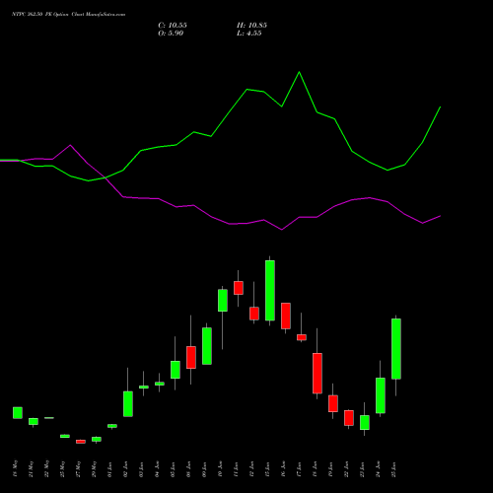
Task: Select the open value O: 5.90
Action: 171,34
